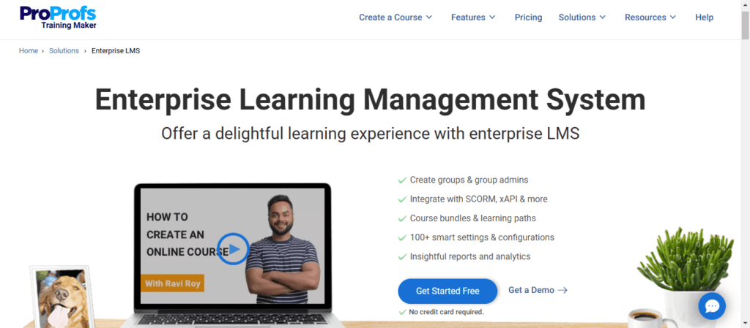The width and height of the screenshot is (750, 328).
Task: Expand the Resources menu chevron
Action: tap(673, 17)
